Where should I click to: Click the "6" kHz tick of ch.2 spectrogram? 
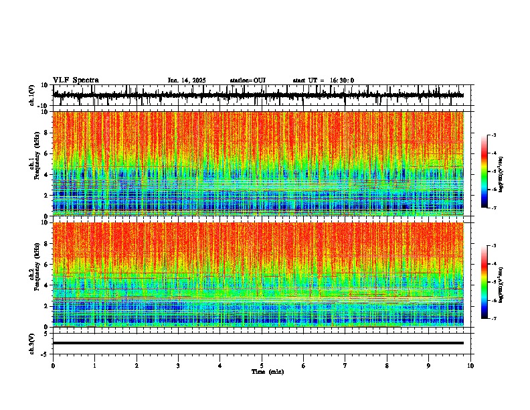coord(47,265)
